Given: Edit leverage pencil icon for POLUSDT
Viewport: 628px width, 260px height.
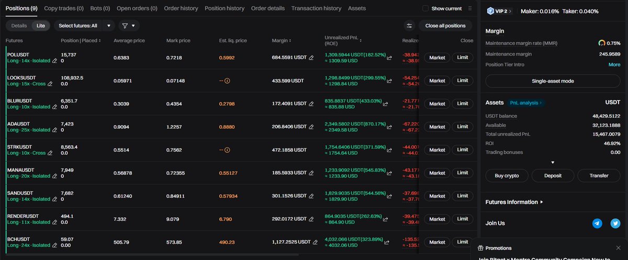Looking at the screenshot, I should click(x=55, y=61).
